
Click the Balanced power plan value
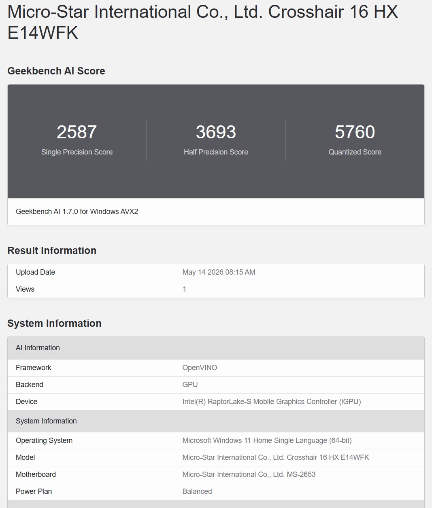point(197,491)
